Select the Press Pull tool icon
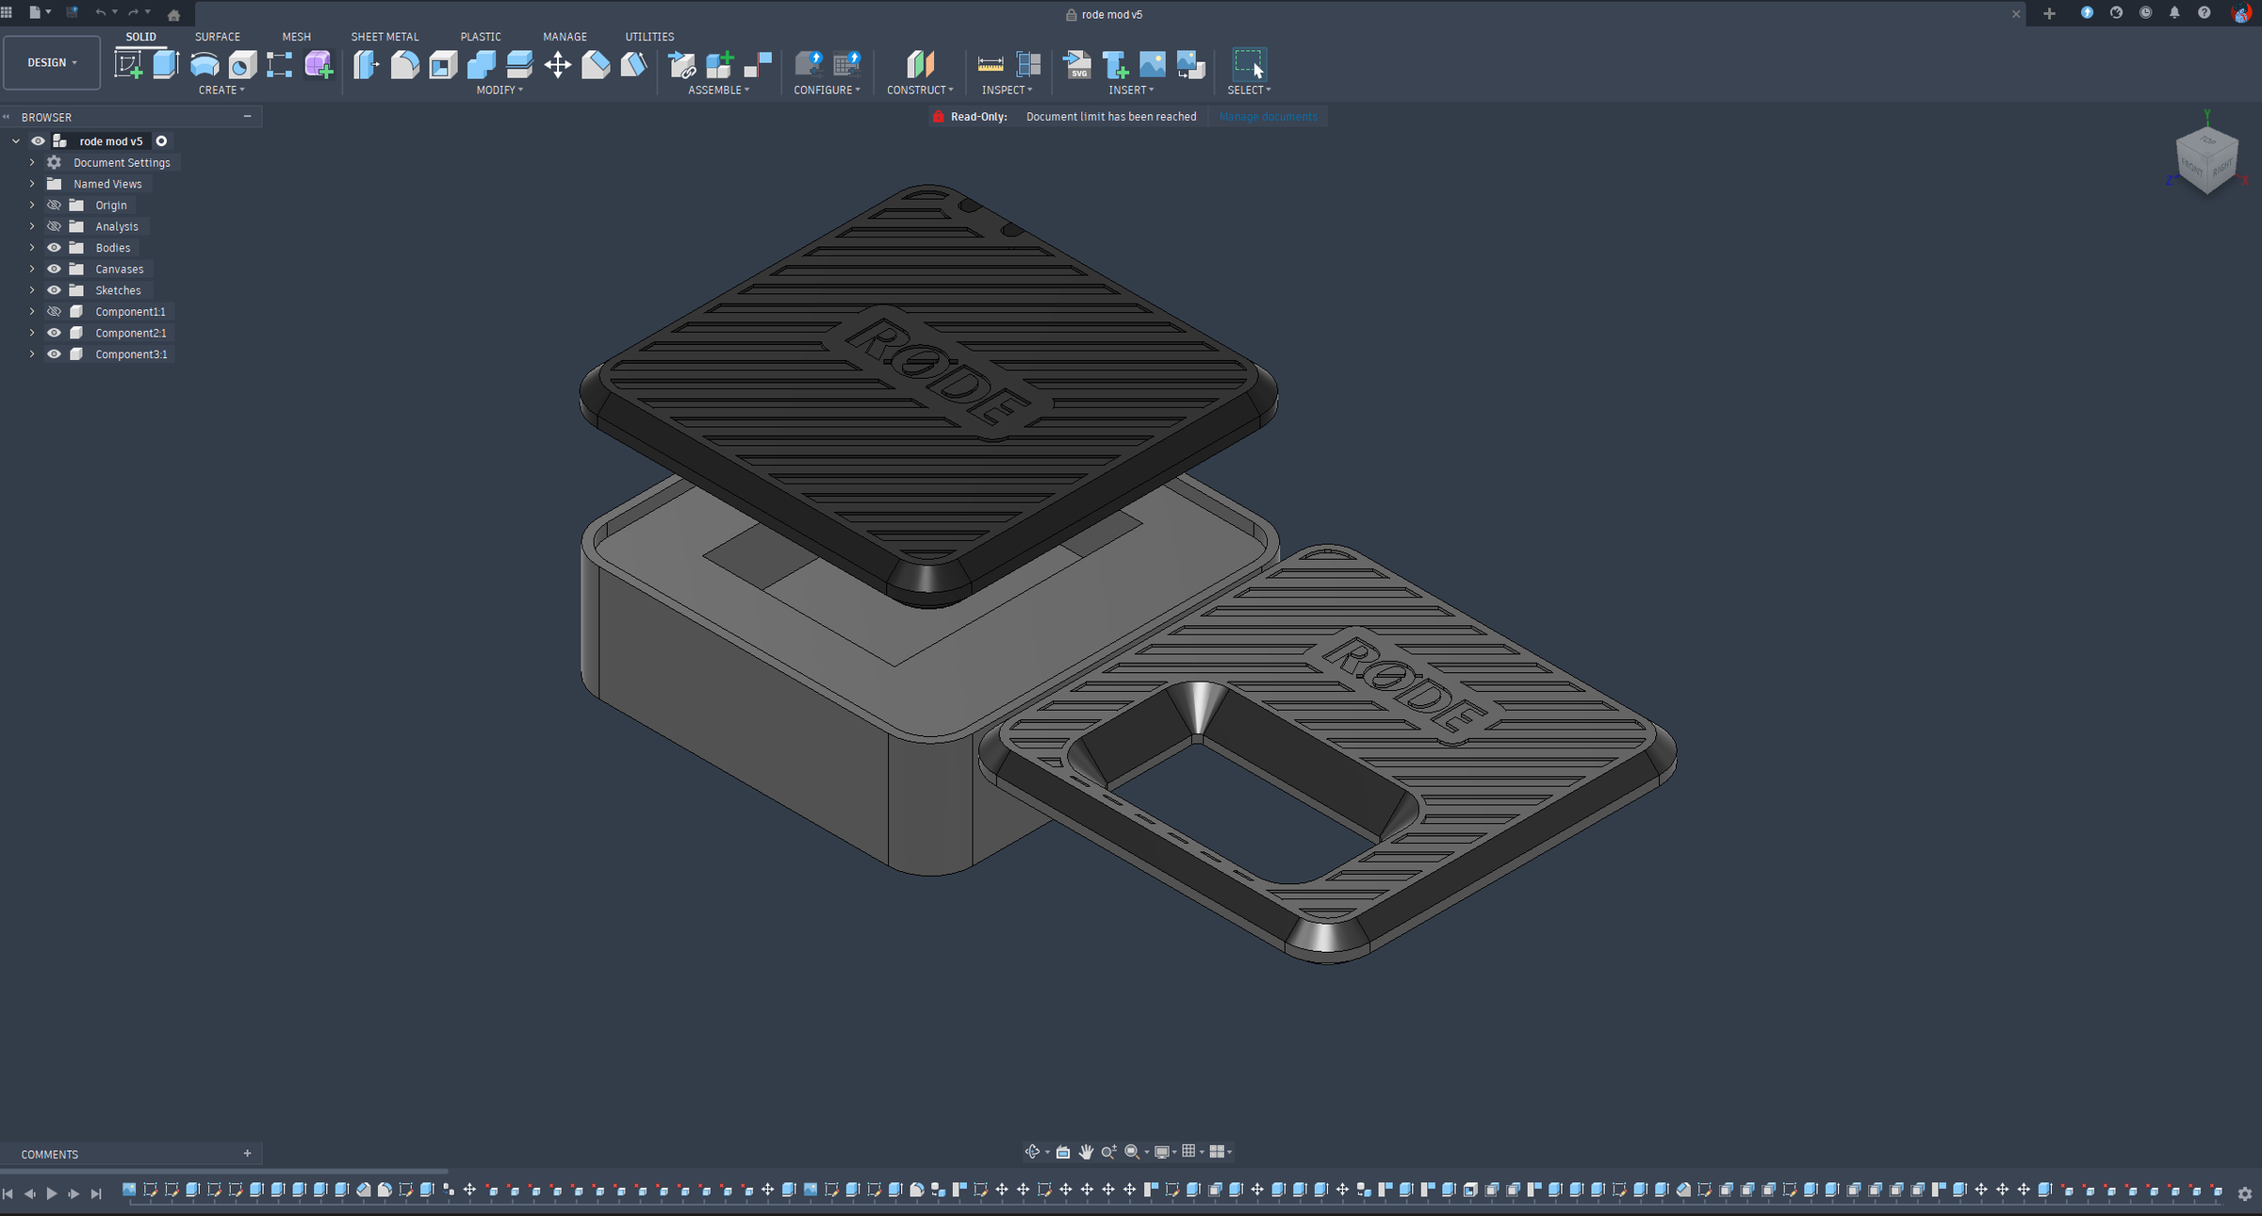Viewport: 2262px width, 1216px height. [366, 65]
